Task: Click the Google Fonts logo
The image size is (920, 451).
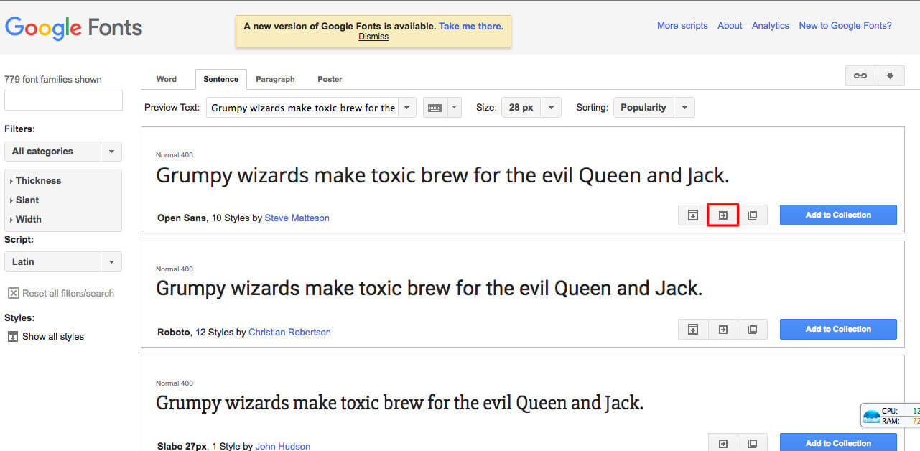Action: (x=73, y=28)
